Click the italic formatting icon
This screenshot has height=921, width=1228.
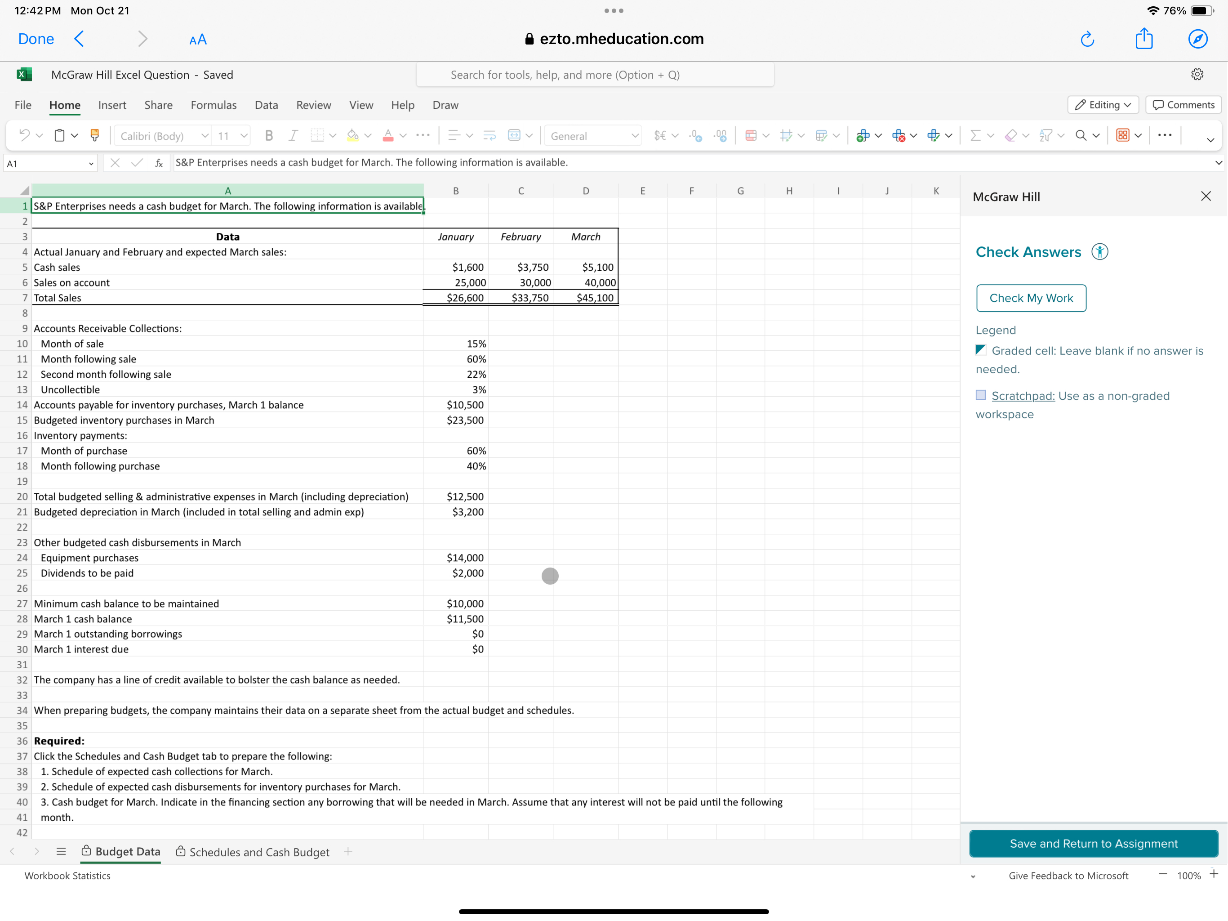(x=293, y=135)
